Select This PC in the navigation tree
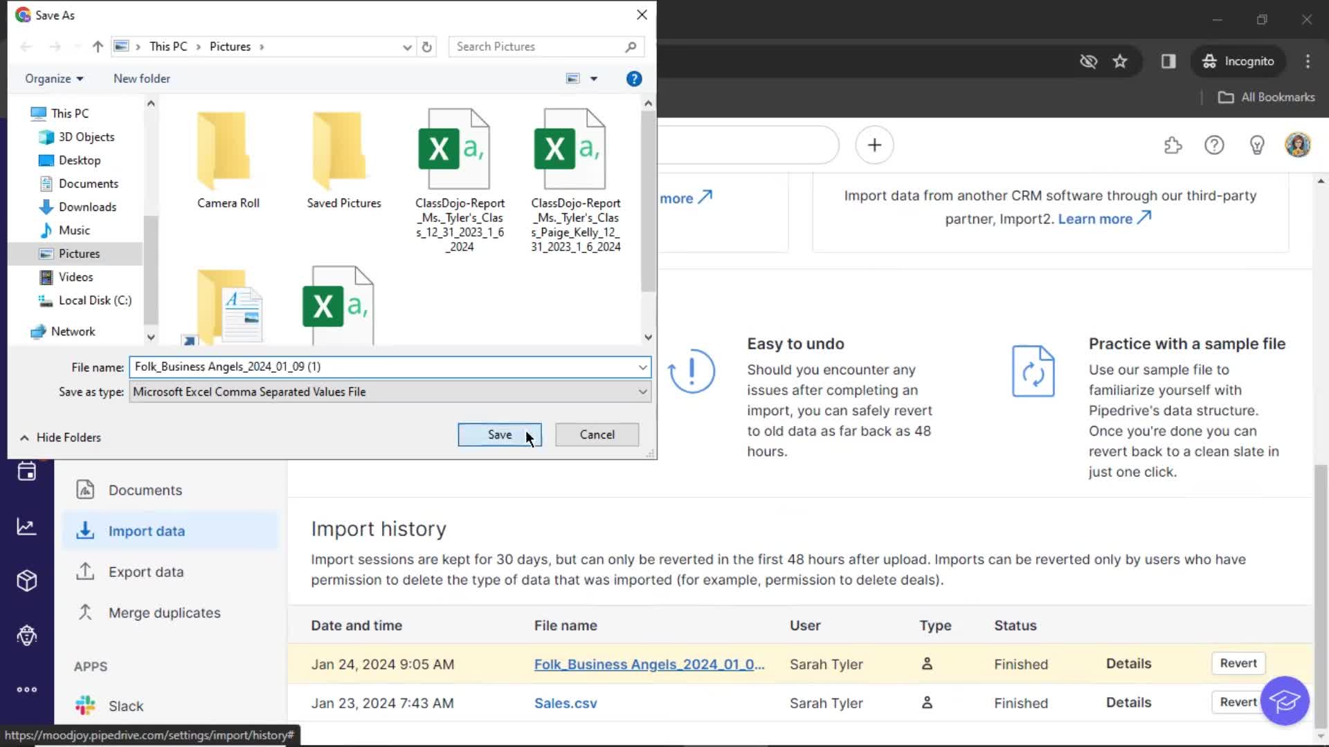Image resolution: width=1329 pixels, height=747 pixels. tap(70, 113)
